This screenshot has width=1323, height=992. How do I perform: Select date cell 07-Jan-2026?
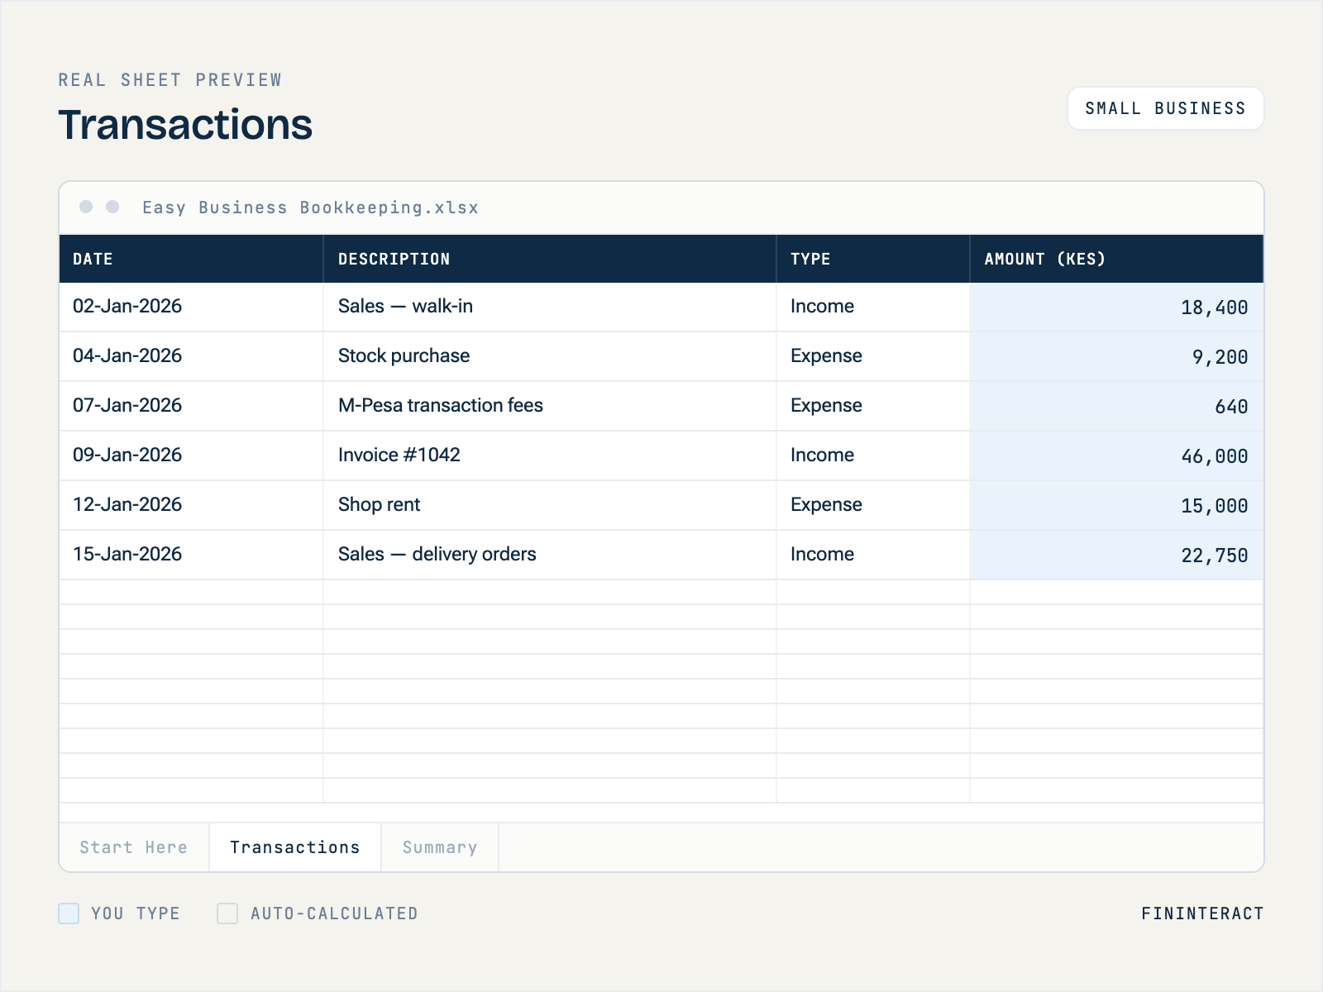tap(191, 406)
